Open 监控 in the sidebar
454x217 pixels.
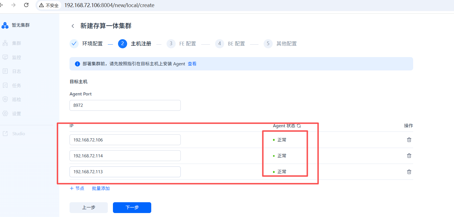[16, 57]
